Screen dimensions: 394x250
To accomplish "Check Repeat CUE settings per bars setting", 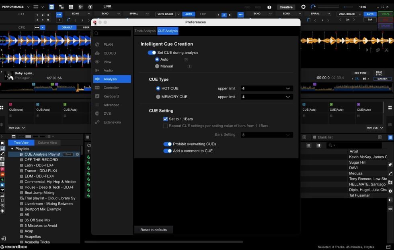I will coord(165,126).
